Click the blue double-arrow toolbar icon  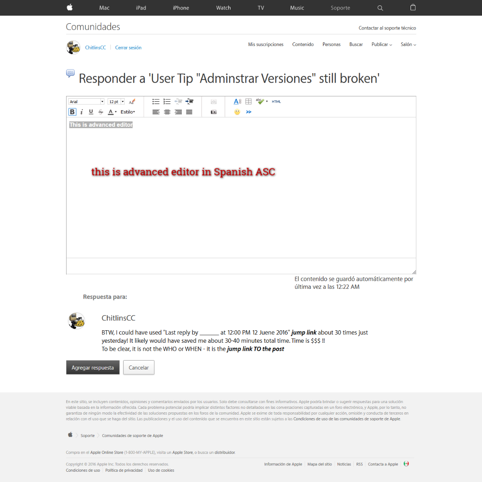tap(248, 112)
